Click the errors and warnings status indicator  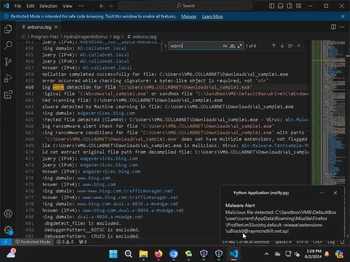(65, 242)
